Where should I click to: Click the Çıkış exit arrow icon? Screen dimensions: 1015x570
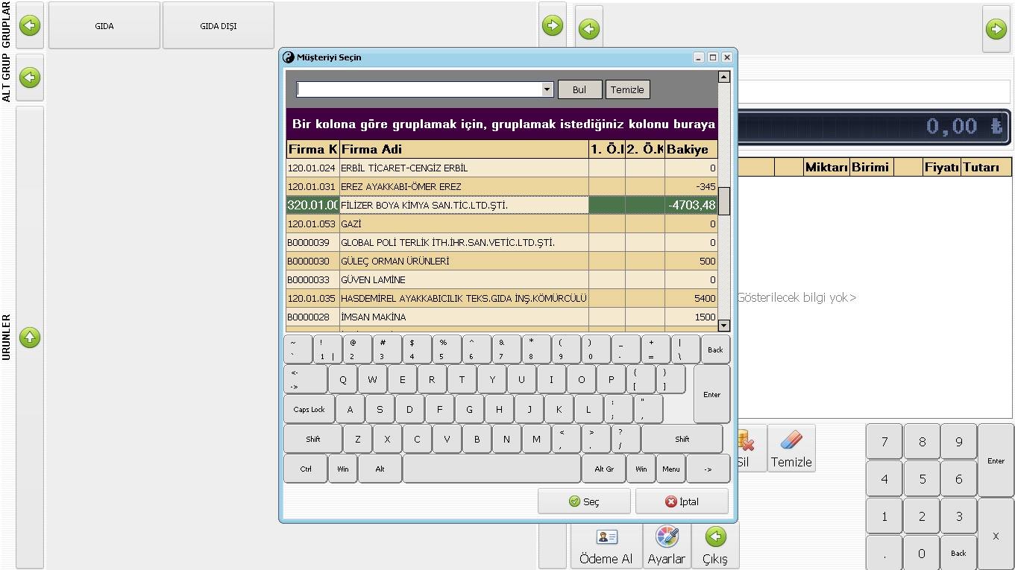[x=715, y=536]
